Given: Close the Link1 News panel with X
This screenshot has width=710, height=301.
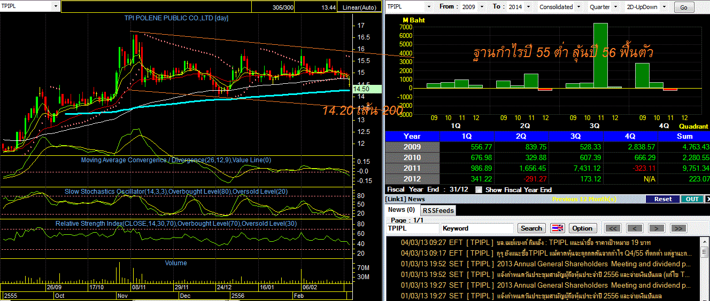Looking at the screenshot, I should pyautogui.click(x=708, y=199).
